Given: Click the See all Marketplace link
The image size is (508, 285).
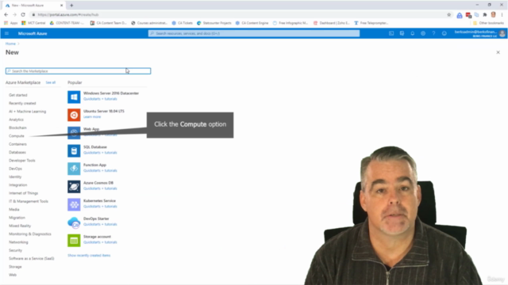Looking at the screenshot, I should point(51,82).
